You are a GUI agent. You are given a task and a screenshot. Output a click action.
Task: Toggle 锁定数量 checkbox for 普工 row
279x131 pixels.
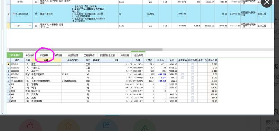tap(193, 64)
